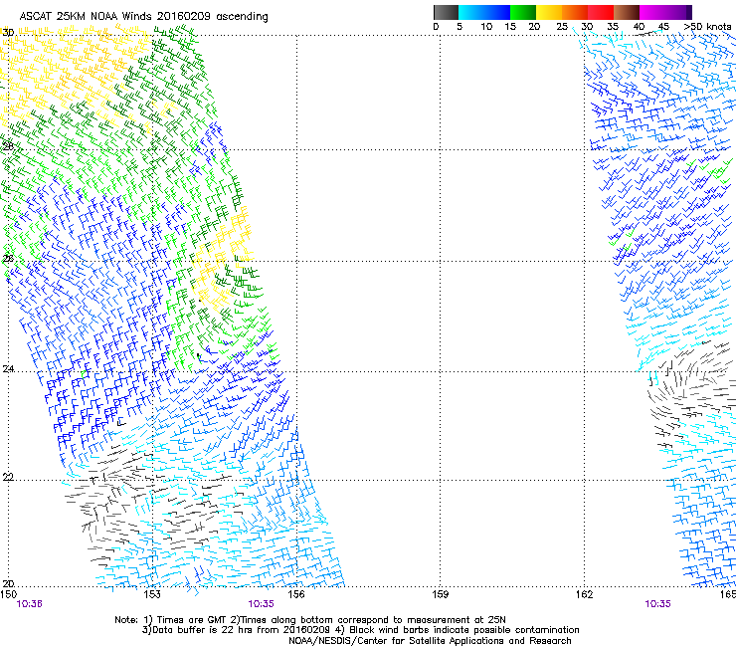
Task: Click the ASCAT 25KM NOAA Winds title
Action: [x=143, y=17]
